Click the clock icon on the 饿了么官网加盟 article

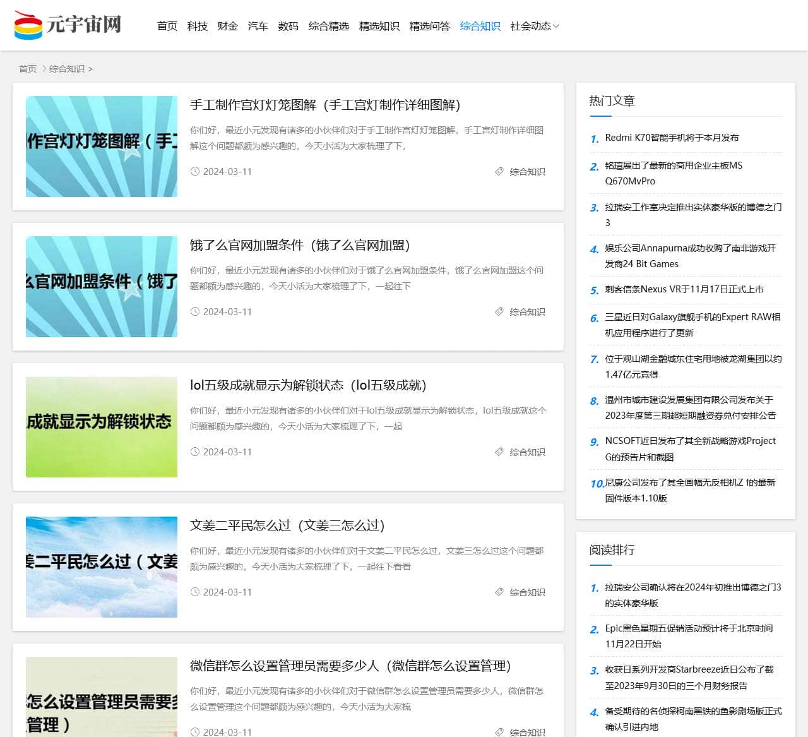(x=196, y=311)
